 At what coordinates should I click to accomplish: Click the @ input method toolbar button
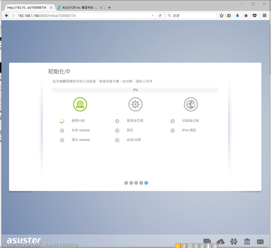point(197,246)
